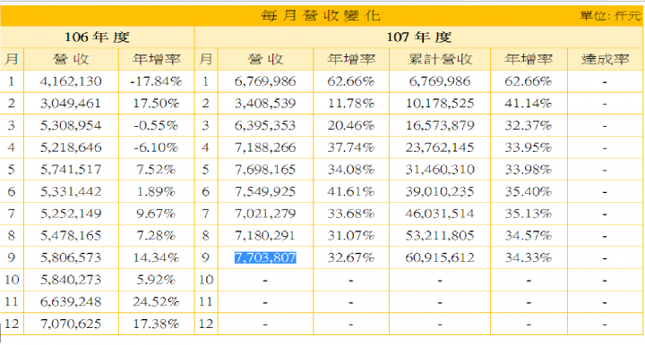Viewport: 645px width, 345px height.
Task: Select cumulative revenue 53,211,805
Action: coord(440,236)
